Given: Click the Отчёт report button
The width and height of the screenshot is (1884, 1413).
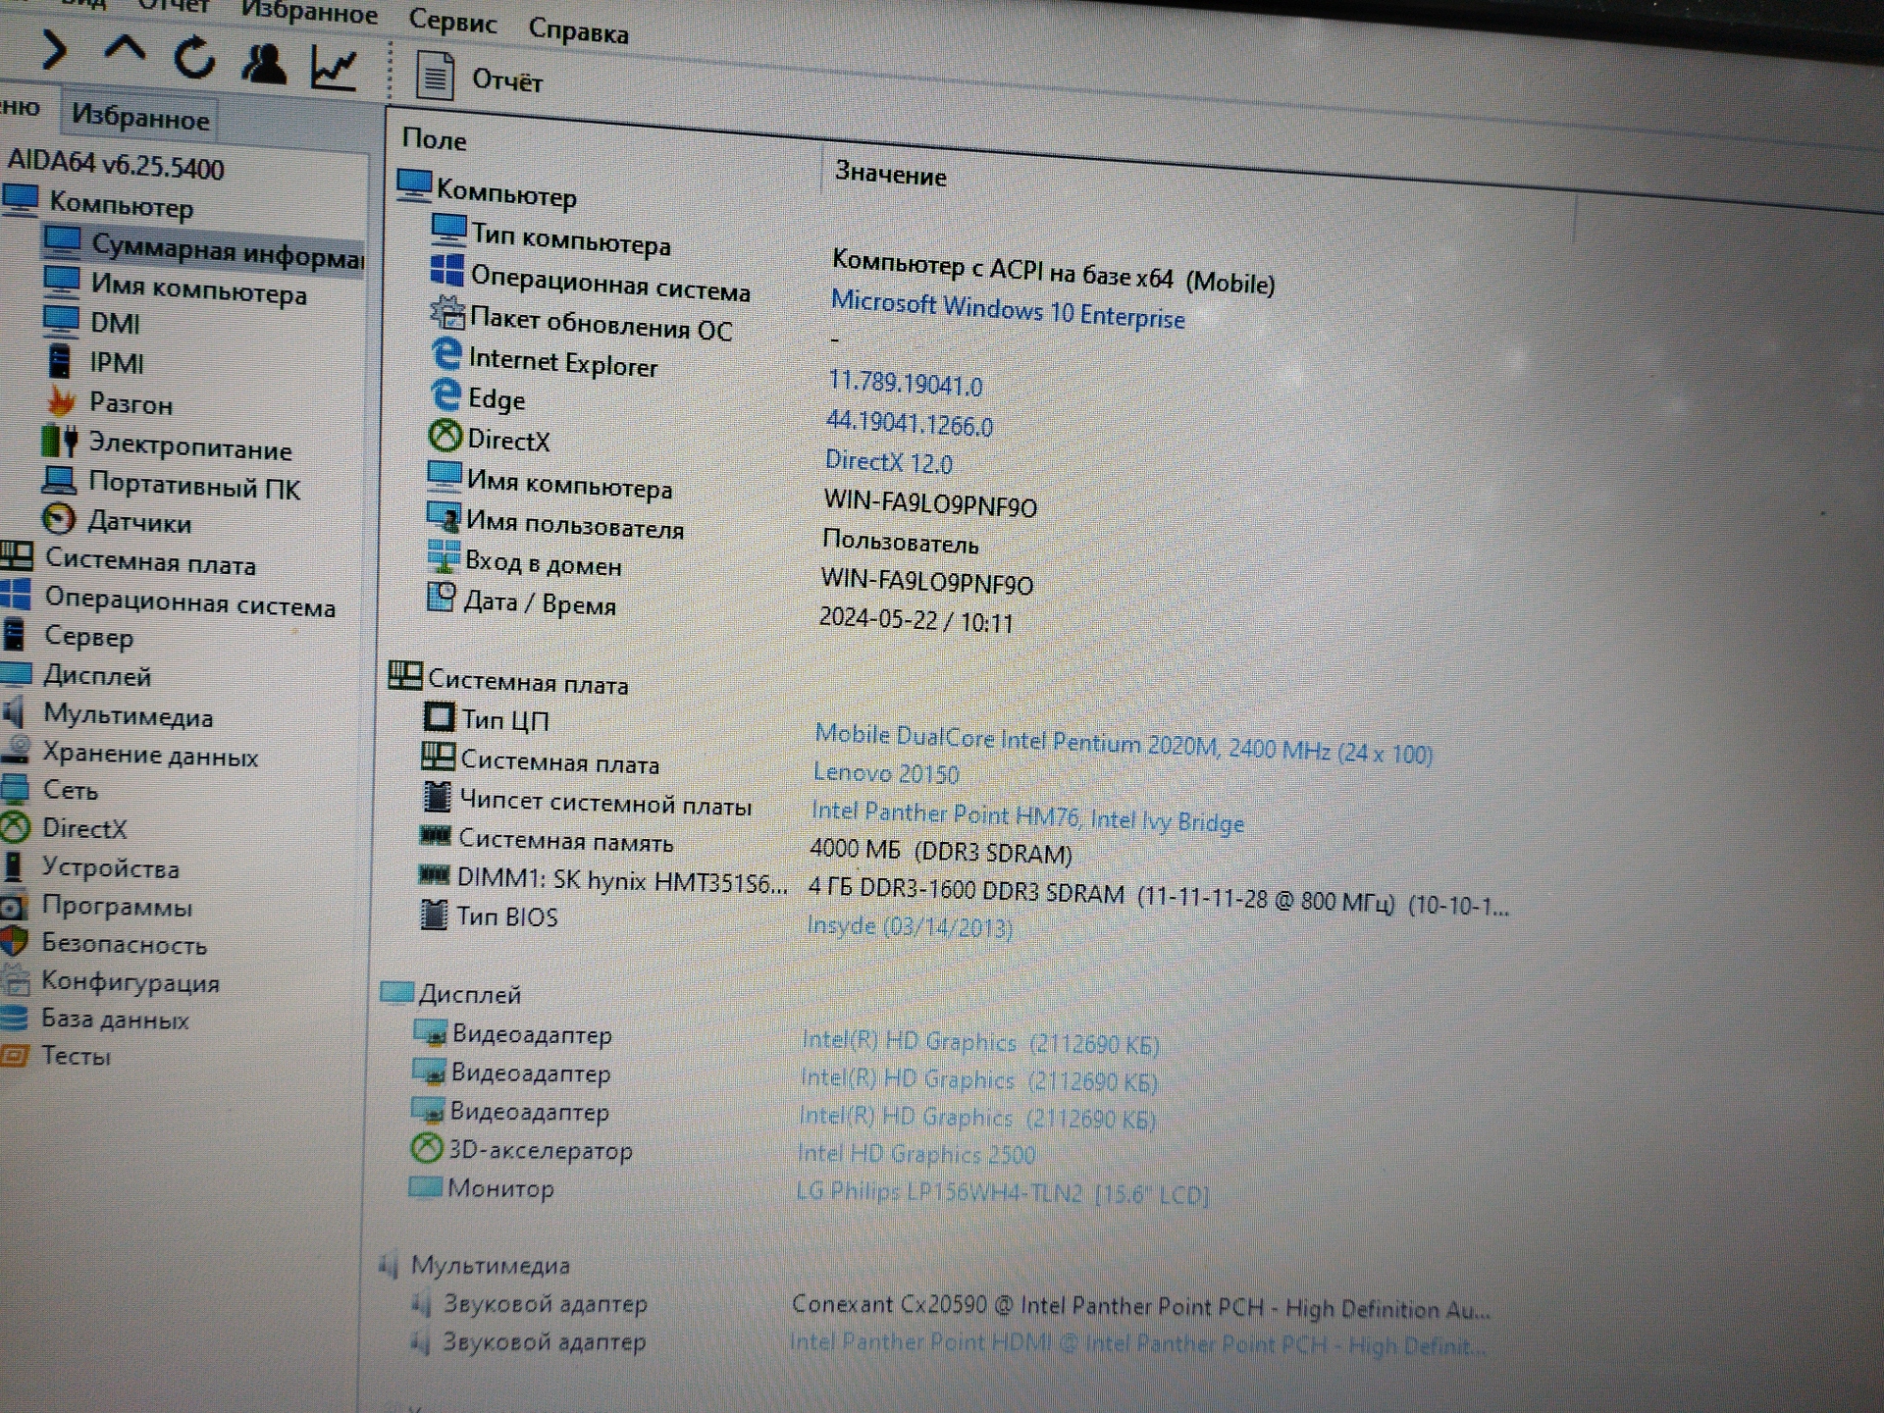Looking at the screenshot, I should 480,78.
